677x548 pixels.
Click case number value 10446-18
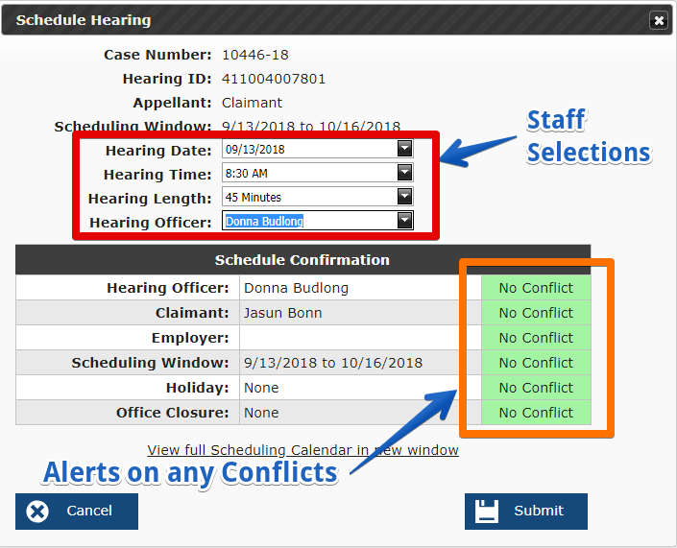coord(255,55)
